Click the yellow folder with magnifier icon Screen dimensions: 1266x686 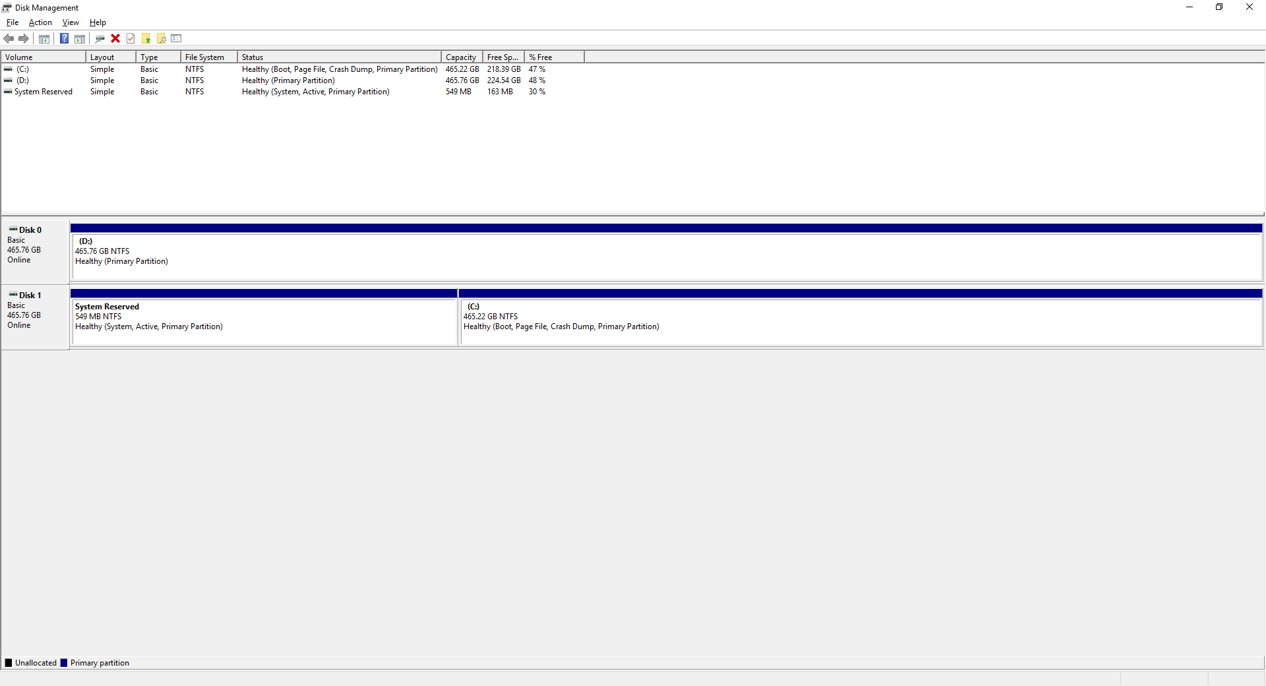(x=162, y=39)
